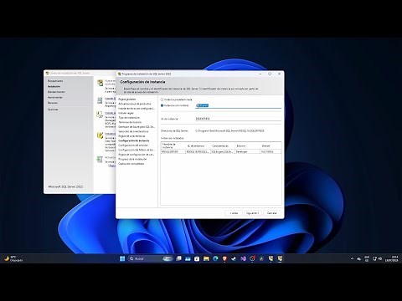Click the Cancelar button
This screenshot has width=402, height=301.
(271, 213)
